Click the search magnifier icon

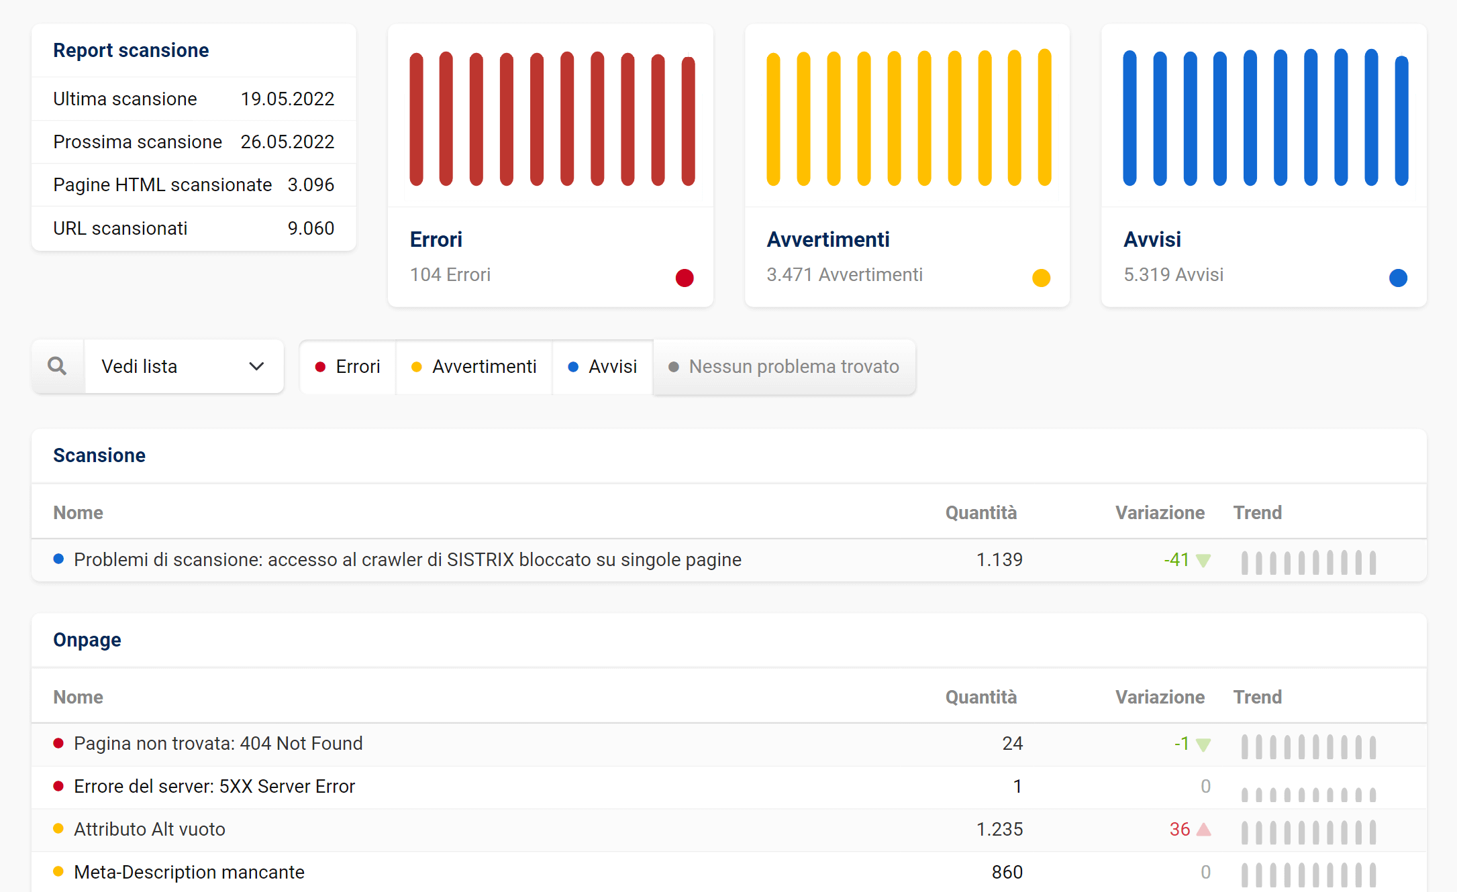(58, 366)
